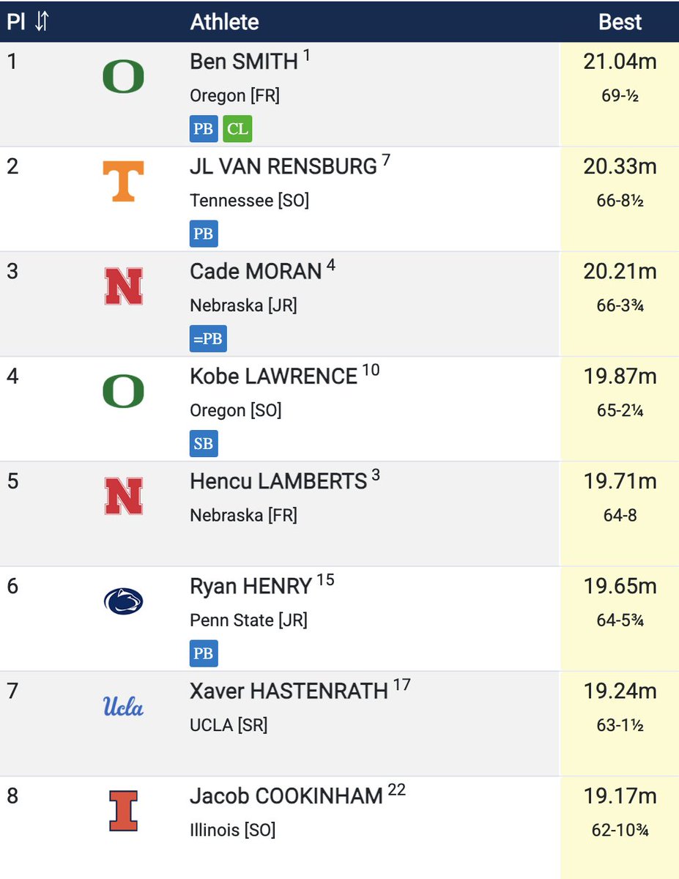Click the Best column header
Image resolution: width=679 pixels, height=879 pixels.
click(620, 22)
